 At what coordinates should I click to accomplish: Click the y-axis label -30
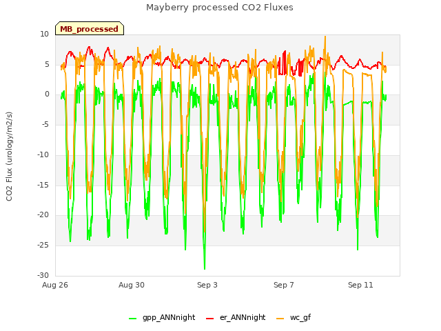pos(43,275)
